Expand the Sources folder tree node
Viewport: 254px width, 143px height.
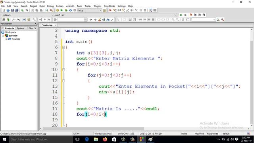6,39
